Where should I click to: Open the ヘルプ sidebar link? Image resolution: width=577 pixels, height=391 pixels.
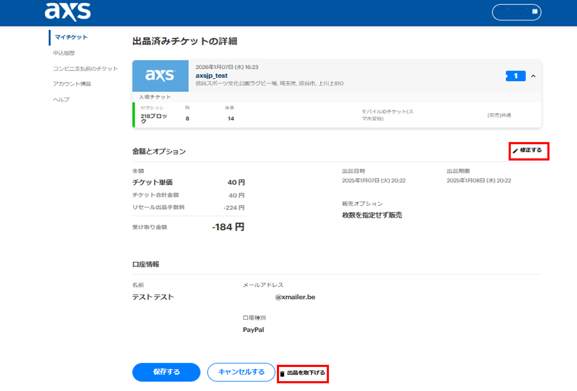click(x=61, y=100)
